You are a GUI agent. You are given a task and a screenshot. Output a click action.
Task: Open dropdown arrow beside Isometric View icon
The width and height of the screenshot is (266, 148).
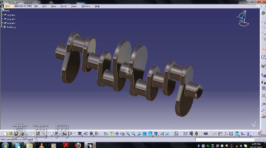152,136
